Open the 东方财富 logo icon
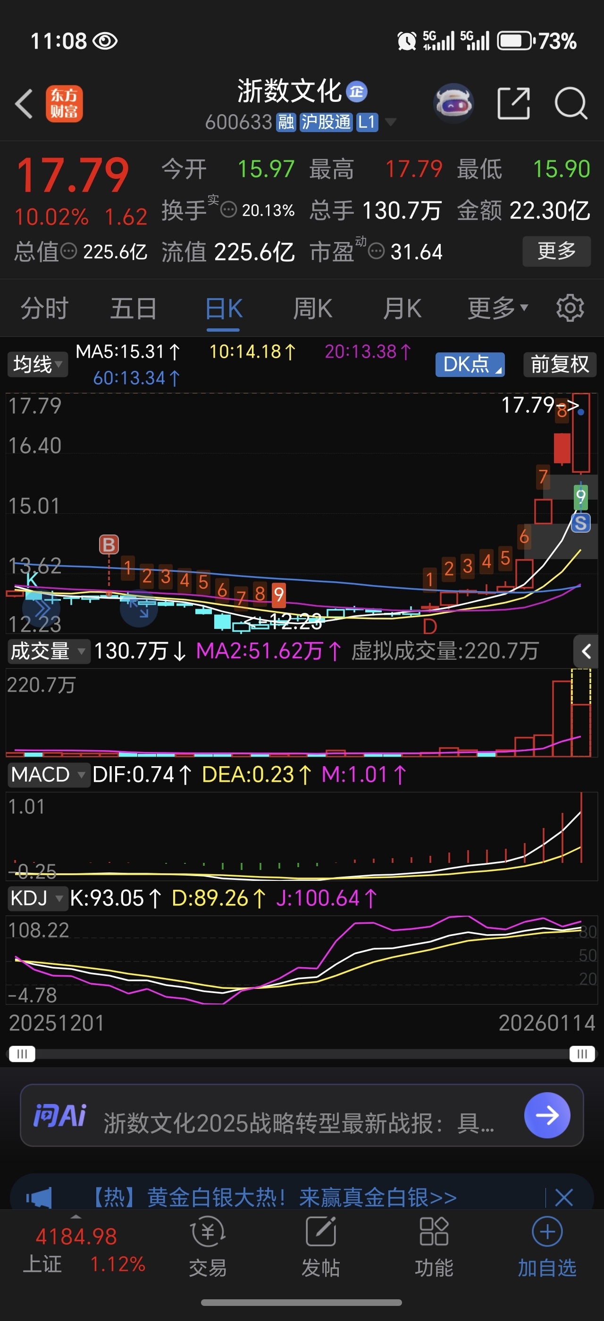Viewport: 604px width, 1321px height. [64, 104]
